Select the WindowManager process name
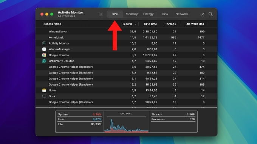The height and width of the screenshot is (144, 257). [59, 49]
